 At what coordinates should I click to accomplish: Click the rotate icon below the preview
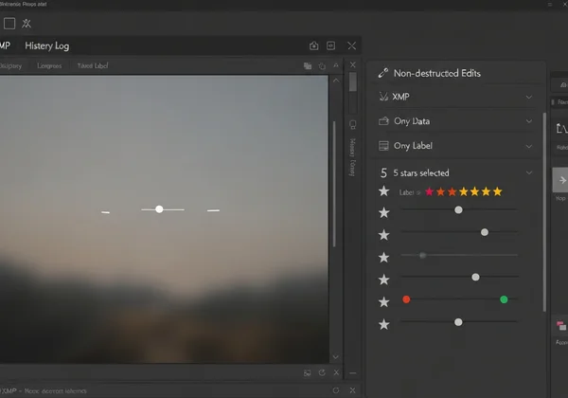(322, 372)
